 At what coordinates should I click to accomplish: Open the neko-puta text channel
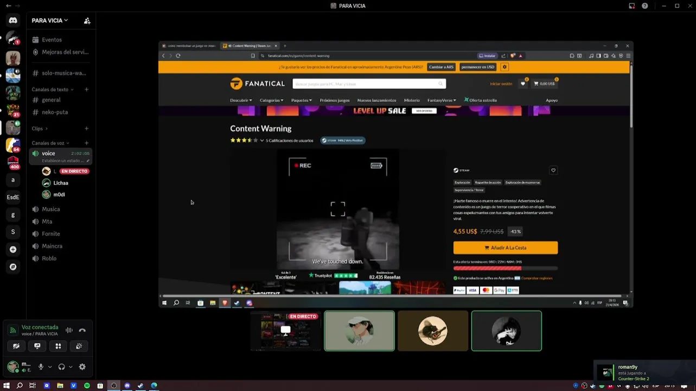(55, 112)
